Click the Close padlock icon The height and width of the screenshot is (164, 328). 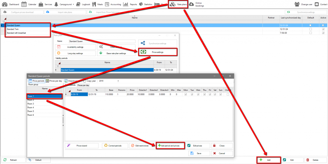215,146
